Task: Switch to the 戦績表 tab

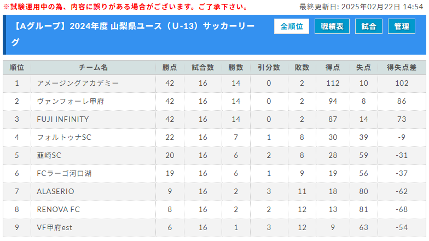Action: click(332, 26)
